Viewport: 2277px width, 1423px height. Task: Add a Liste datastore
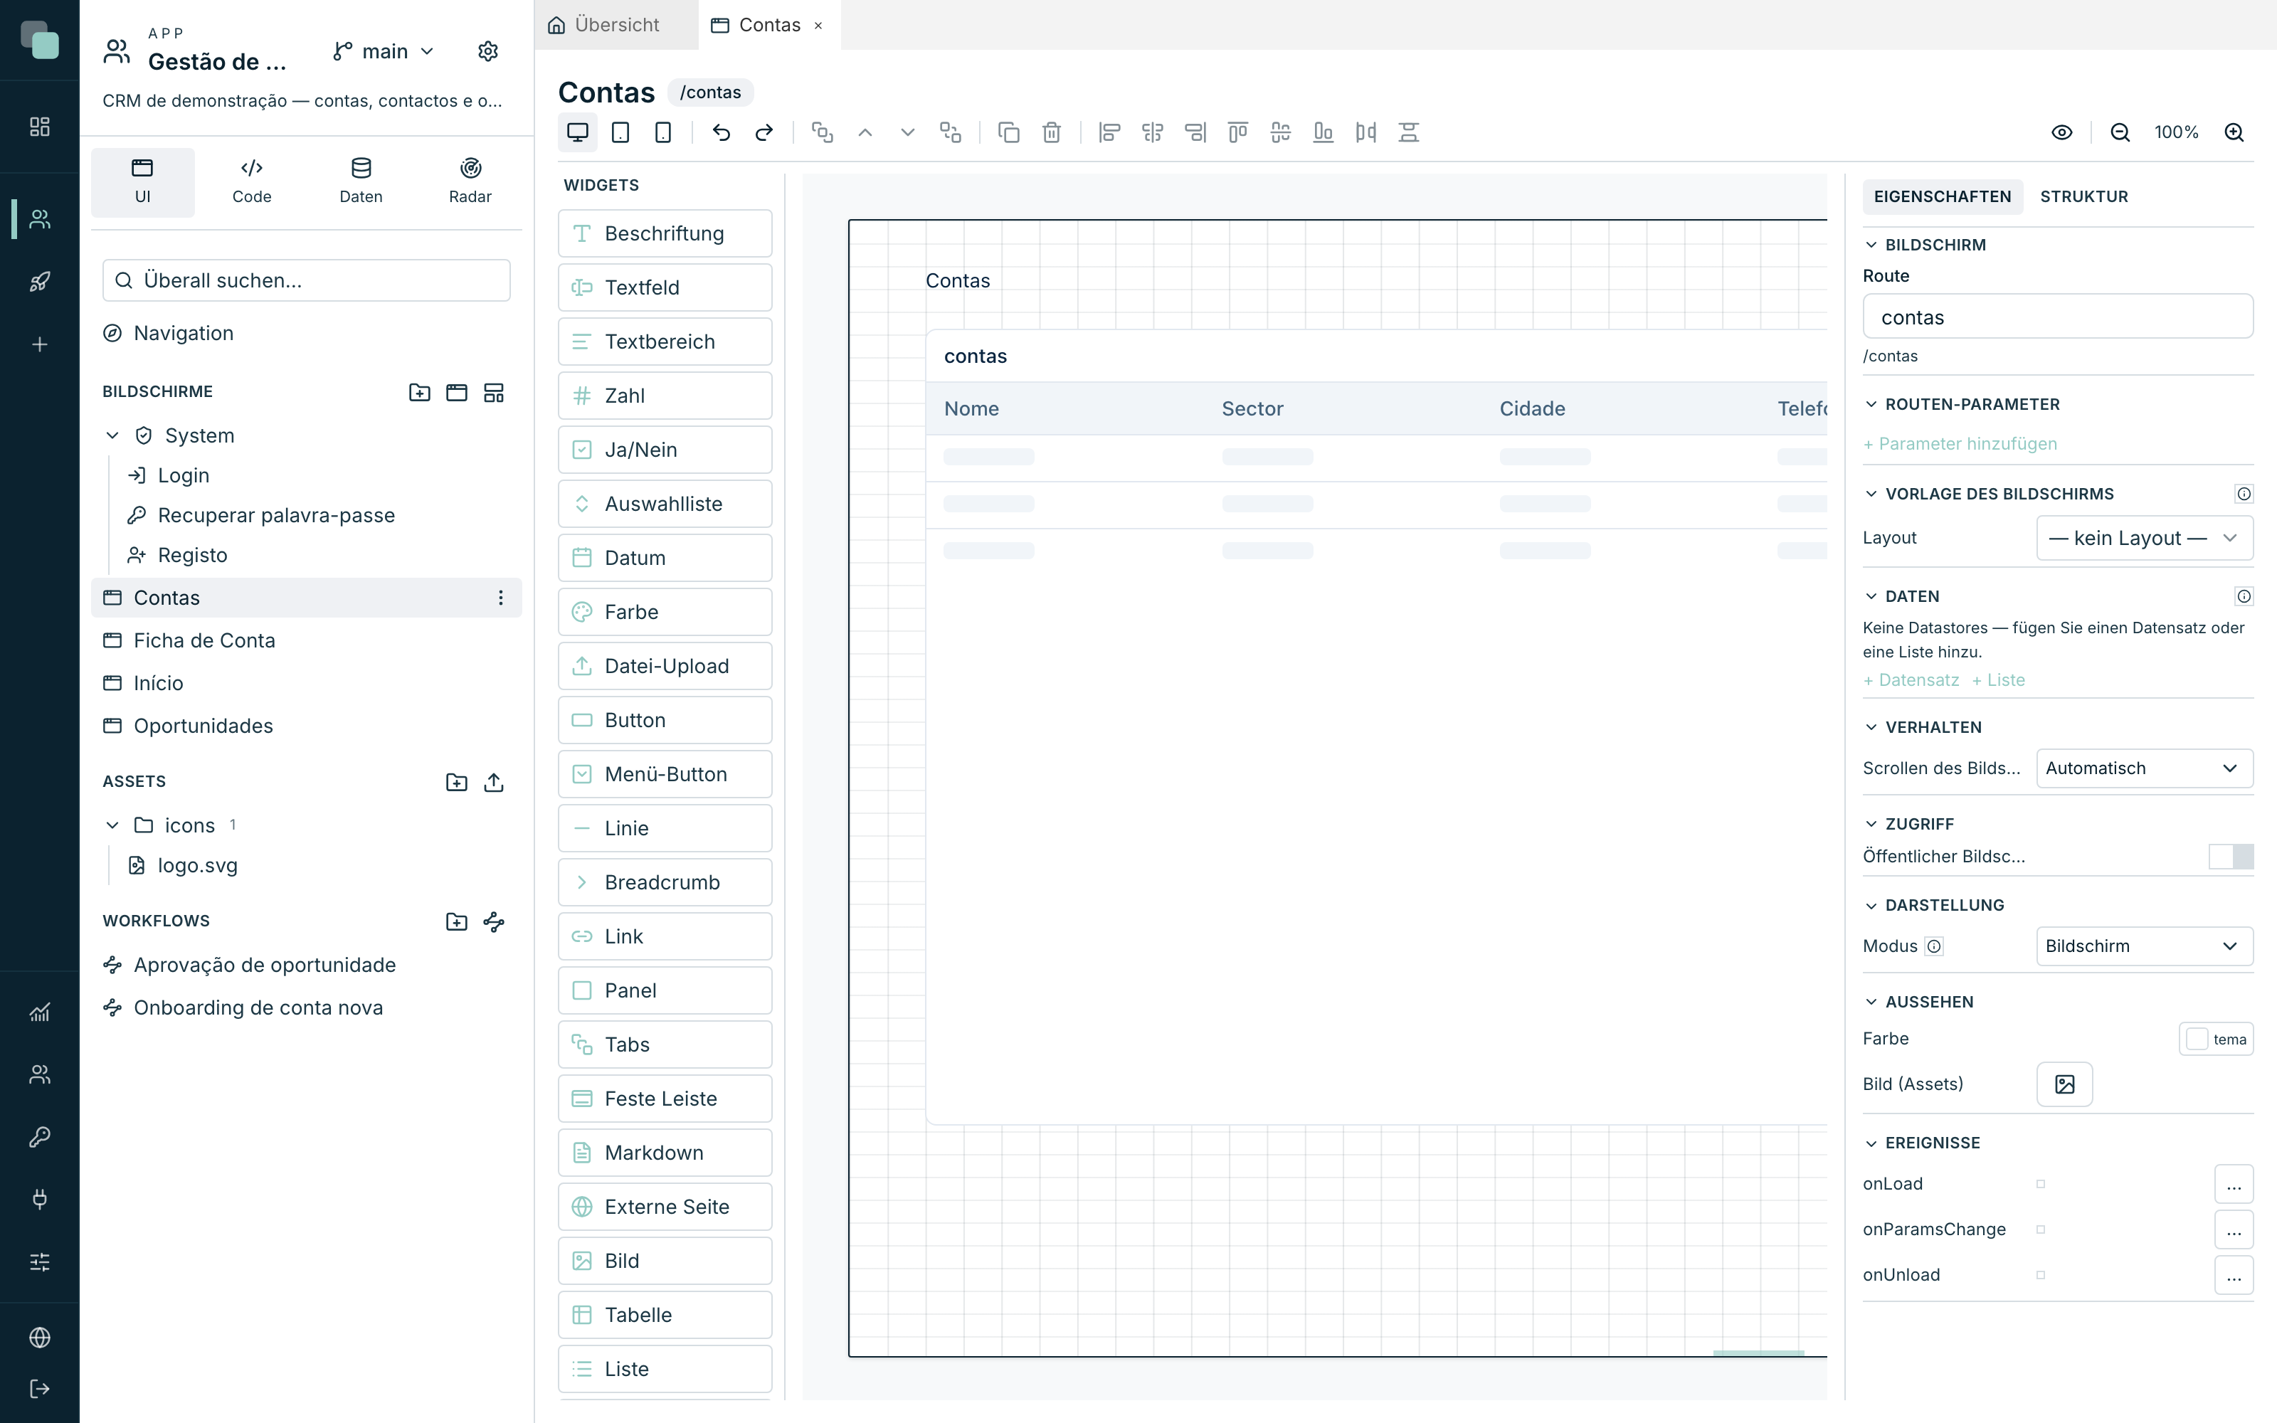point(1999,680)
